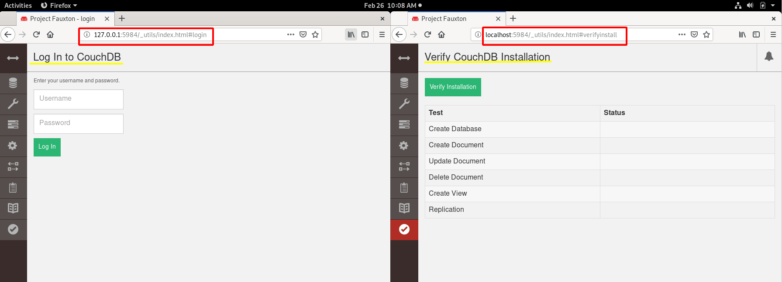Expand the Firefox application menu in top bar
Screen dimensions: 782x282
(59, 6)
